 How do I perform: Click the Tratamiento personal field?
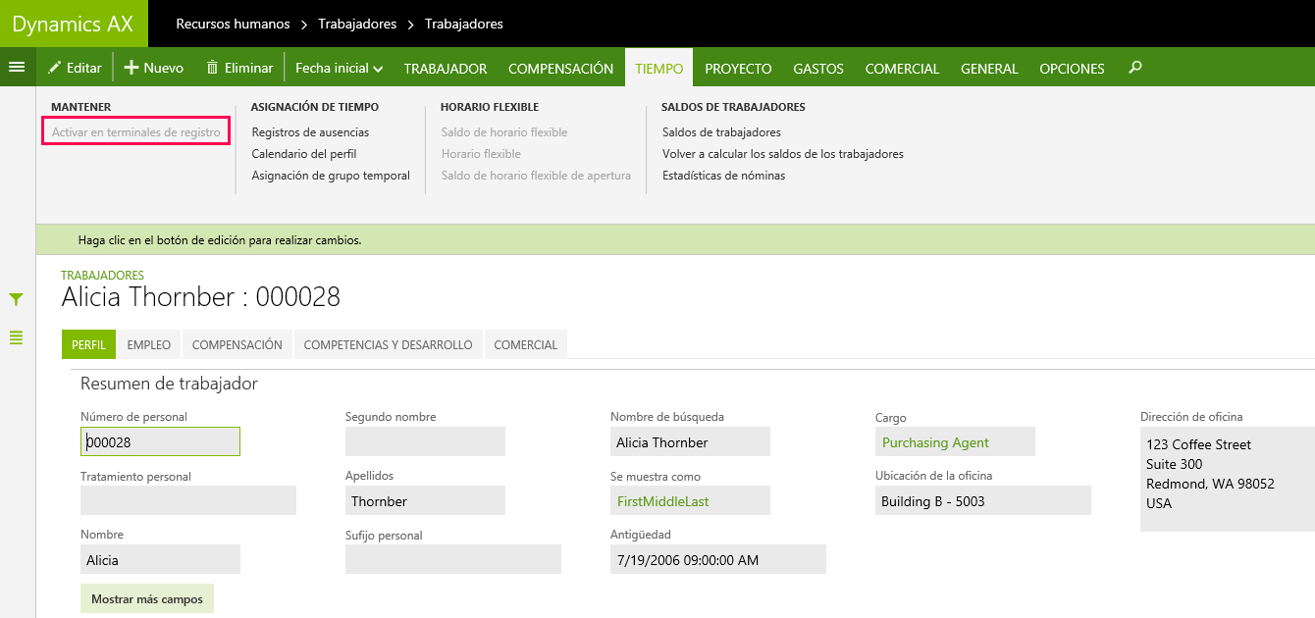pos(188,500)
